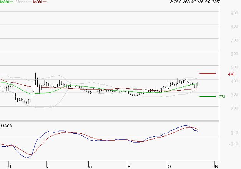This screenshot has width=241, height=169.
Task: Select the O month marker on time axis
Action: point(168,166)
